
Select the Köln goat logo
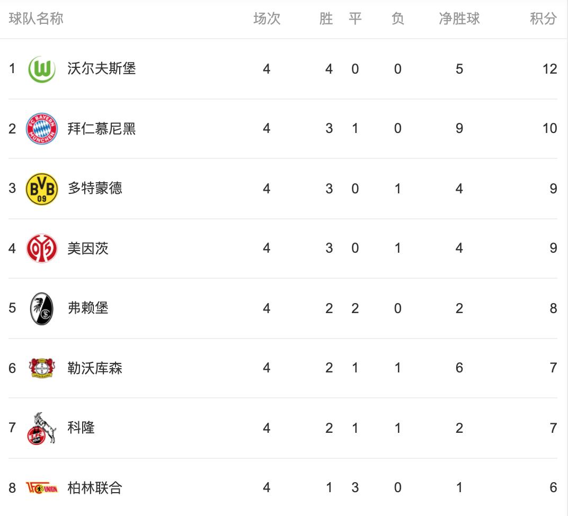click(42, 428)
